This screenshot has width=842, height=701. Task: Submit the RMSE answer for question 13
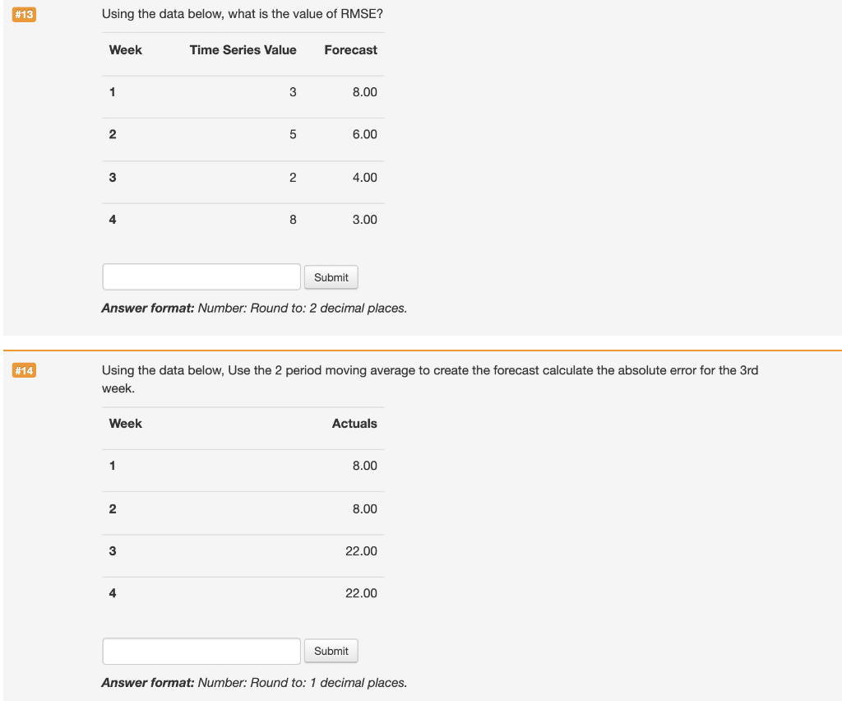[331, 276]
